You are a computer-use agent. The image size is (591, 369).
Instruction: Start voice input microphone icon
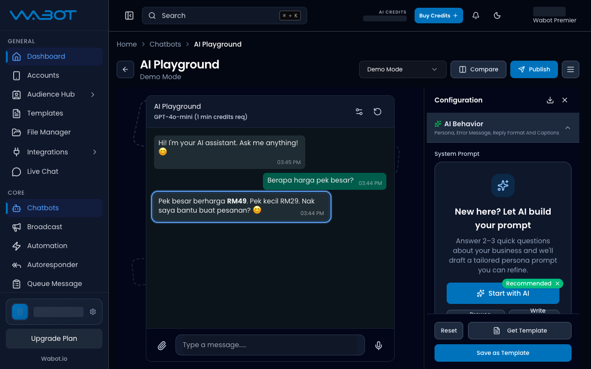379,346
